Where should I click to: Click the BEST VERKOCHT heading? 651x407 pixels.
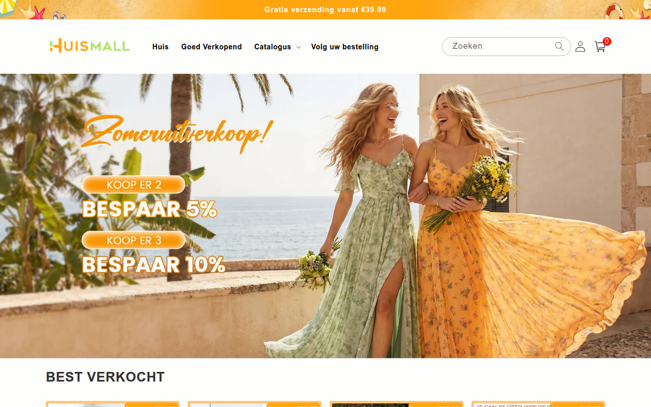click(105, 377)
